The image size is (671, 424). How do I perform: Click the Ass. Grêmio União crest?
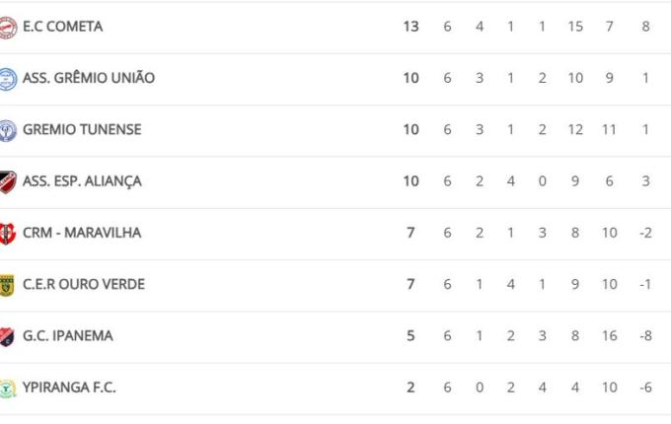tap(8, 78)
